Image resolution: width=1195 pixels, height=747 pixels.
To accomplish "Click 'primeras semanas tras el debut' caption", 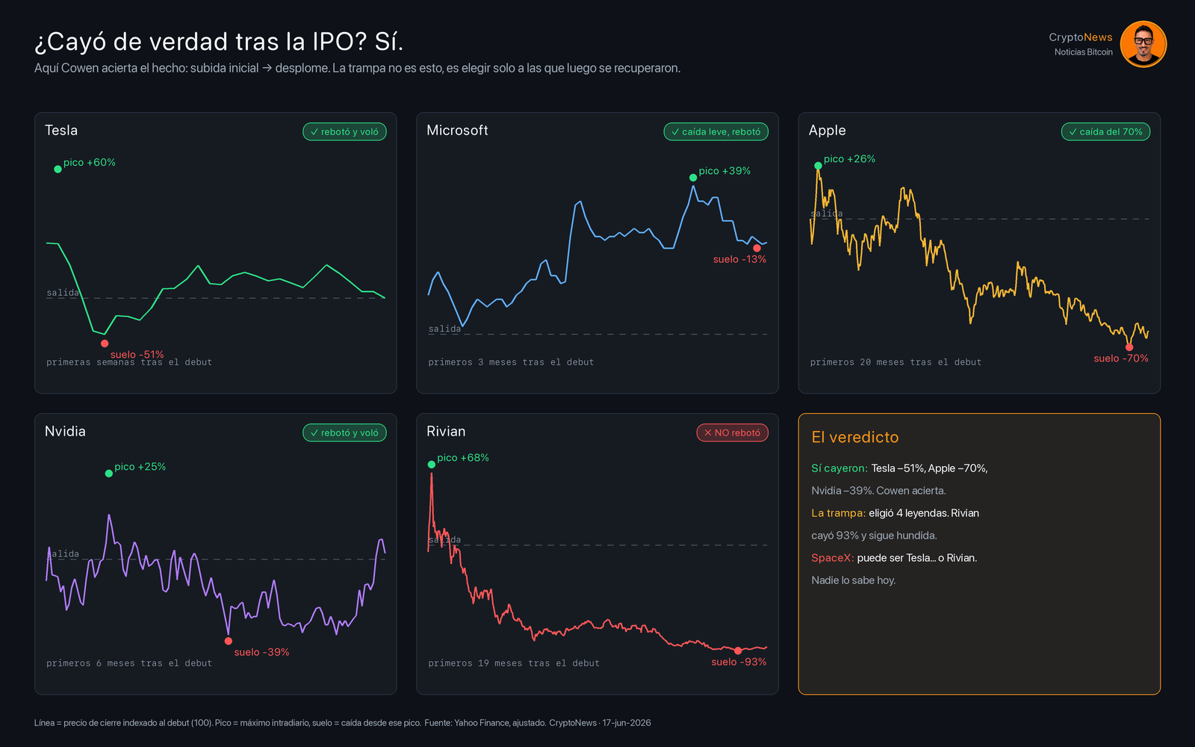I will click(x=129, y=362).
